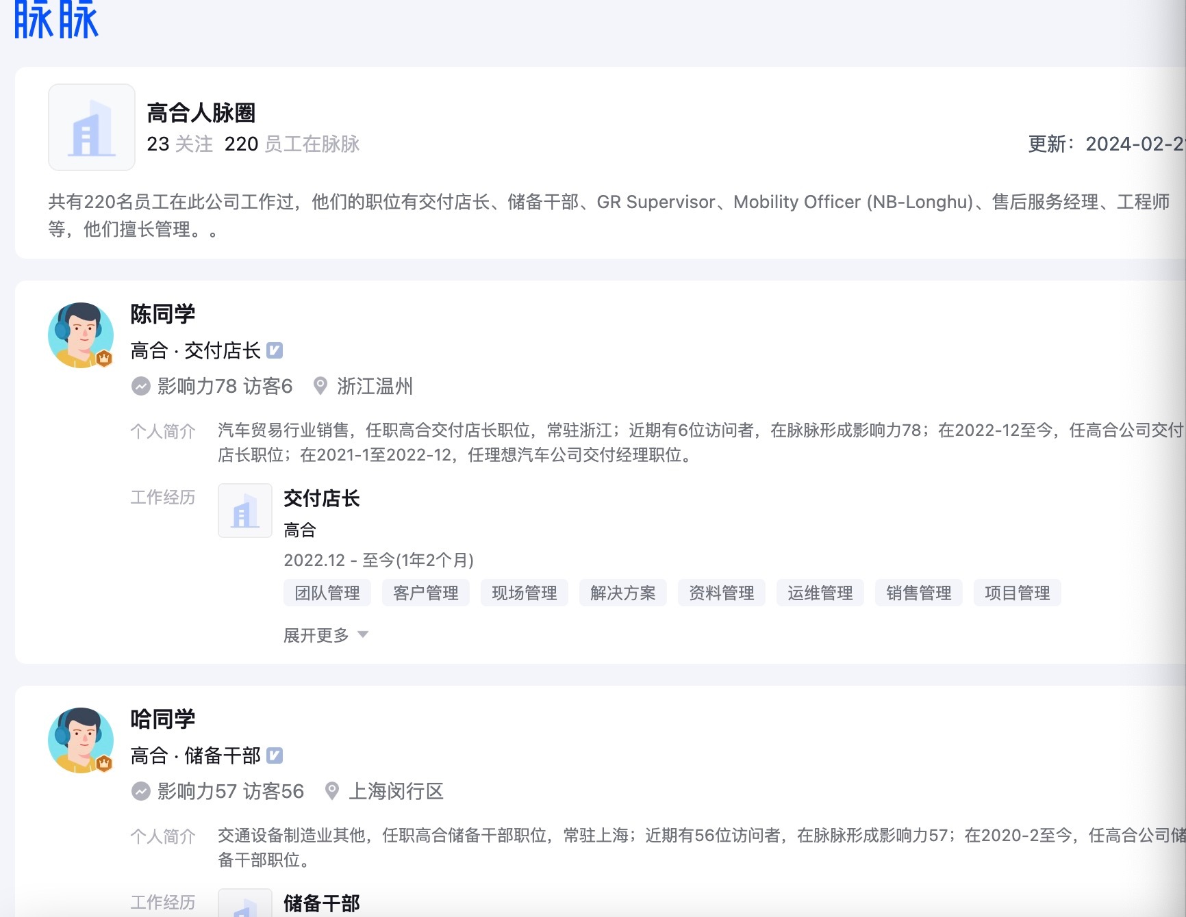Open 陈同学 name link
1186x917 pixels.
click(163, 314)
